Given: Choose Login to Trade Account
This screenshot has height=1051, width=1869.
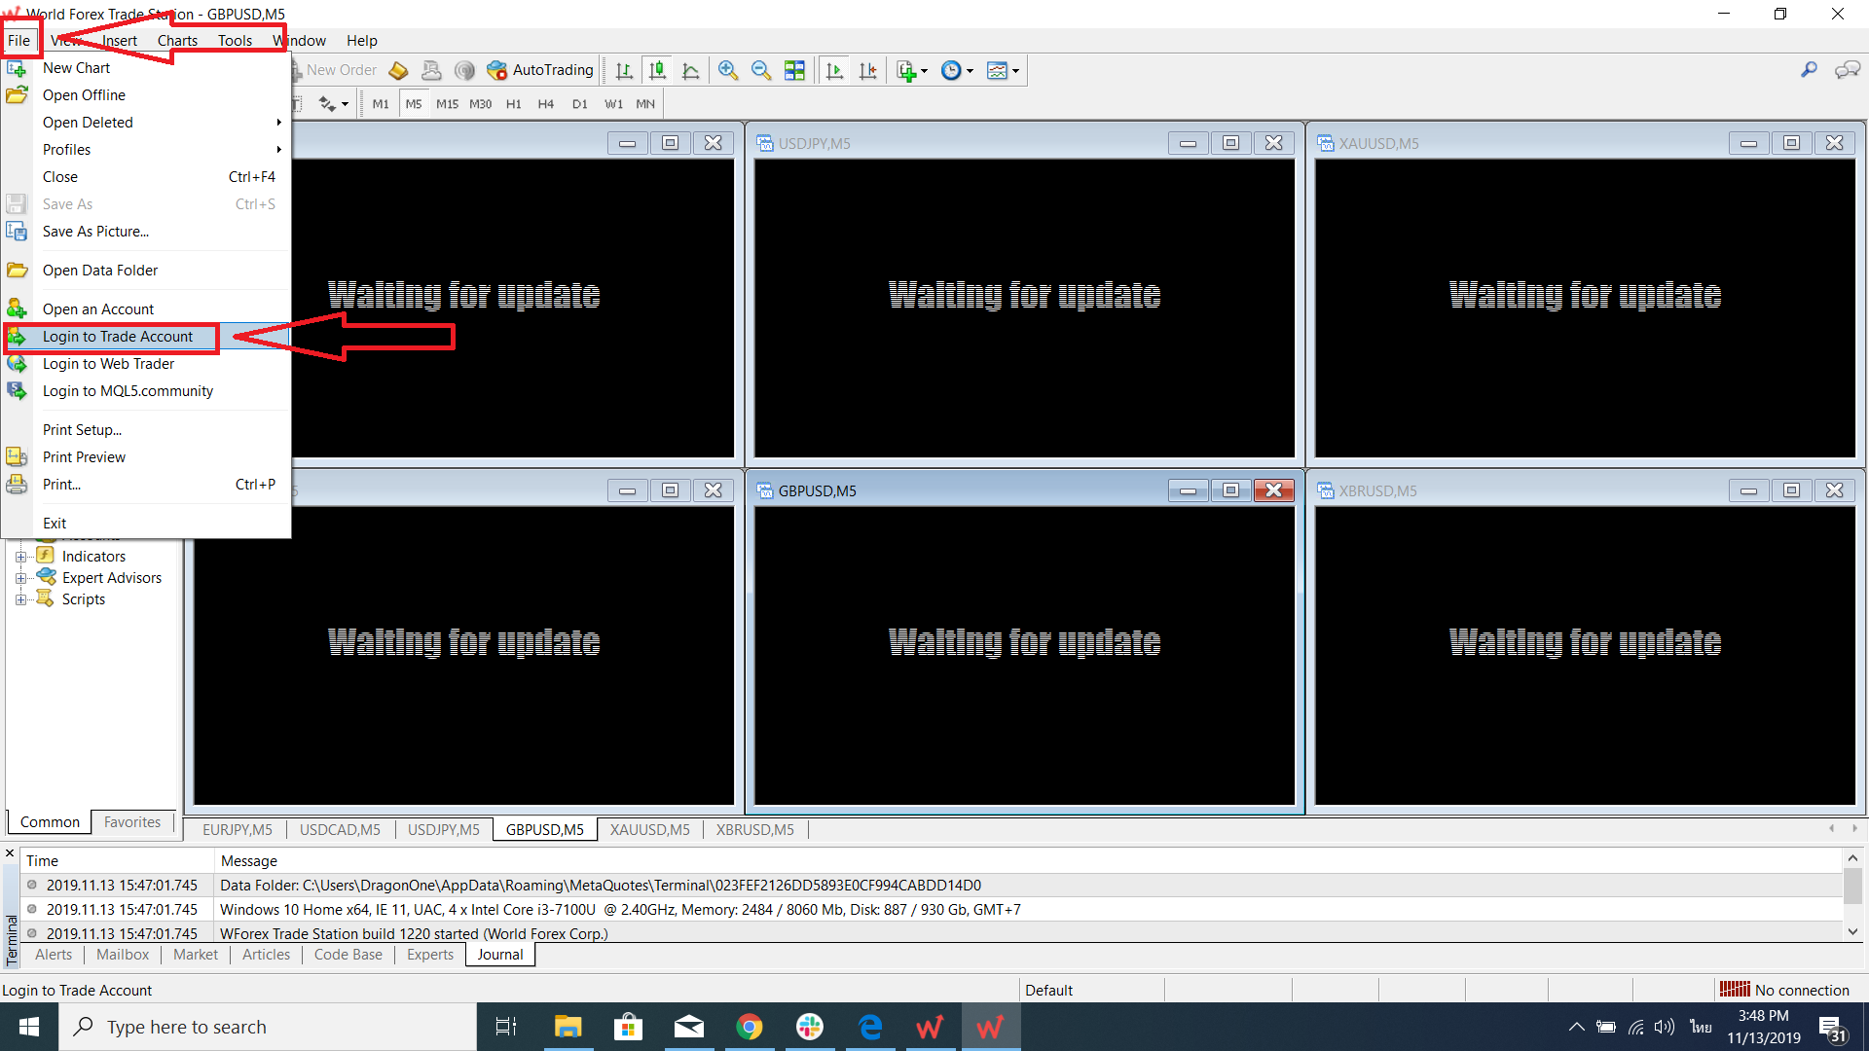Looking at the screenshot, I should click(x=146, y=337).
